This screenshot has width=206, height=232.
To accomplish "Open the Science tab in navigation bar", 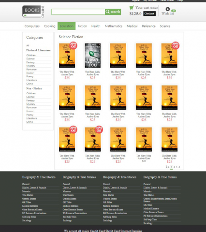I will pyautogui.click(x=165, y=26).
